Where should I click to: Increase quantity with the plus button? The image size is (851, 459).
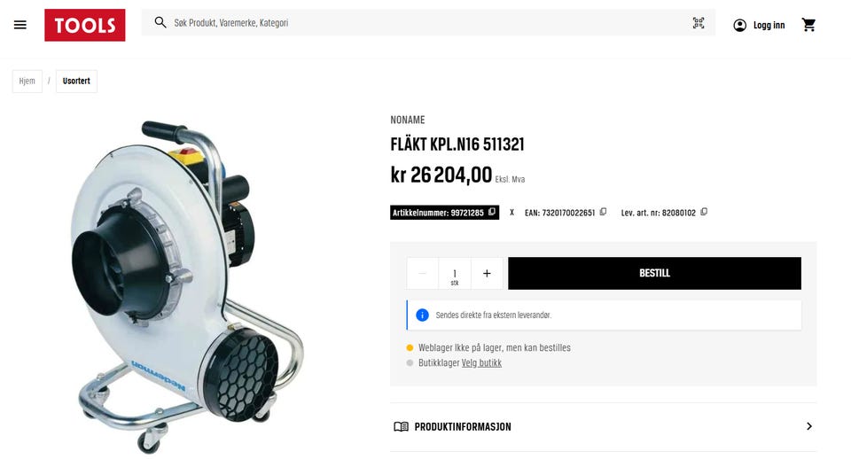coord(487,274)
